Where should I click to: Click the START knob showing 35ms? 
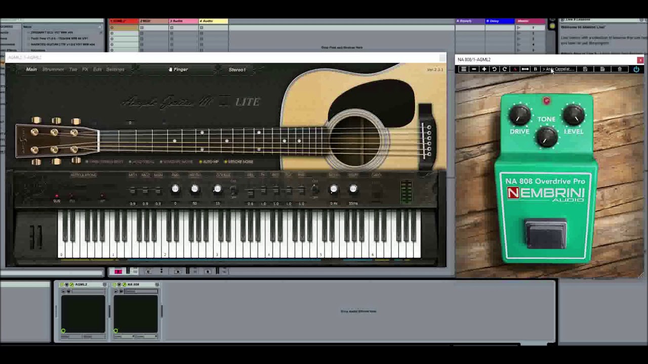(x=353, y=189)
